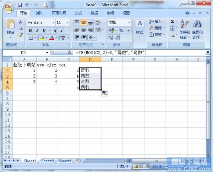Switch to the 公式 ribbon tab
Image resolution: width=213 pixels, height=172 pixels.
pos(78,13)
